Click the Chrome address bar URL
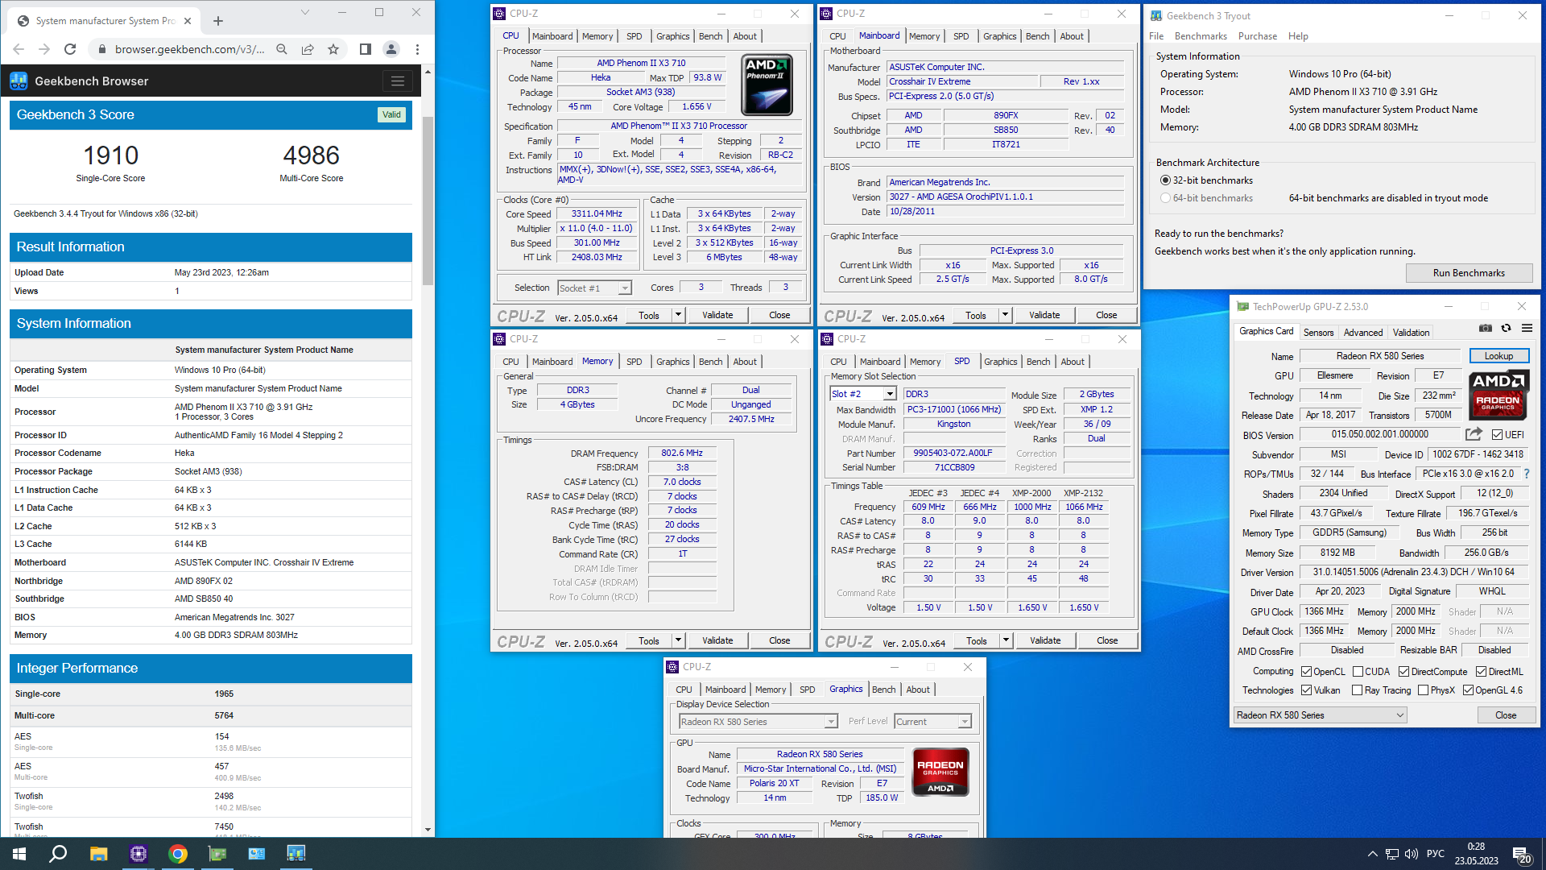This screenshot has width=1546, height=870. [189, 49]
